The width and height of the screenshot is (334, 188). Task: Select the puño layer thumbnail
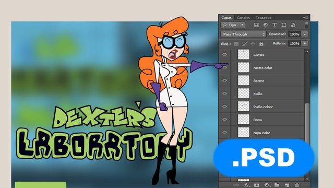point(244,93)
